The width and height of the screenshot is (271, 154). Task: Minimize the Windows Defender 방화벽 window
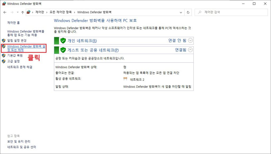pos(243,4)
